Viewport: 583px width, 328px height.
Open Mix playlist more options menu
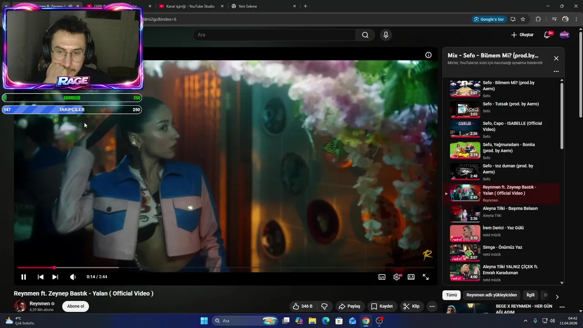coord(556,72)
